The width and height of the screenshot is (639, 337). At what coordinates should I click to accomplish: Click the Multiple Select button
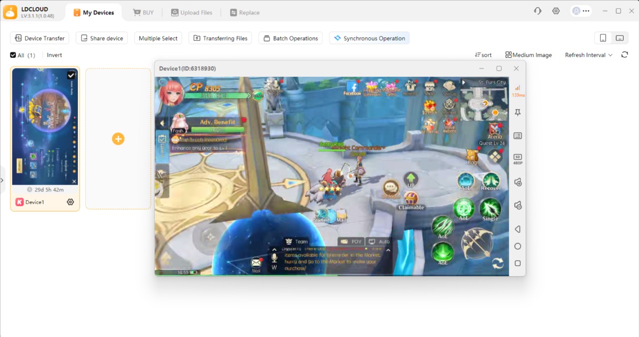158,38
